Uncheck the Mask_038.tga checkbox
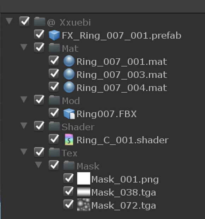This screenshot has width=205, height=219. 68,191
